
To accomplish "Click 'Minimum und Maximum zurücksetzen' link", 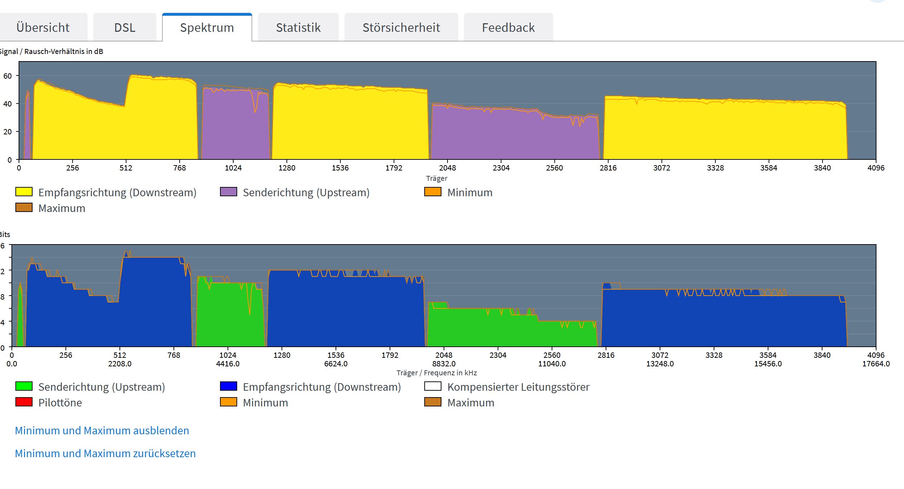I will [105, 453].
